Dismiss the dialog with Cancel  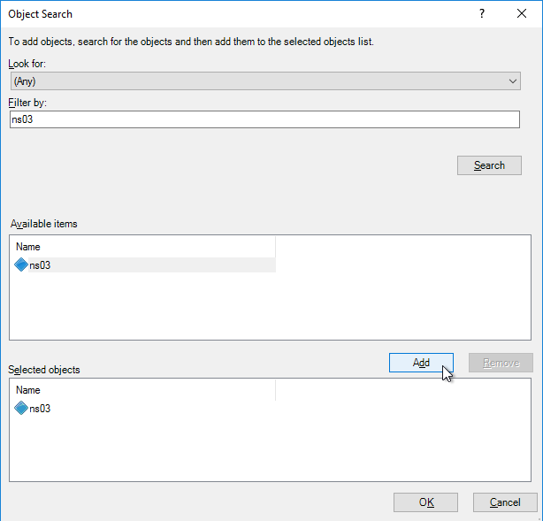[x=505, y=502]
